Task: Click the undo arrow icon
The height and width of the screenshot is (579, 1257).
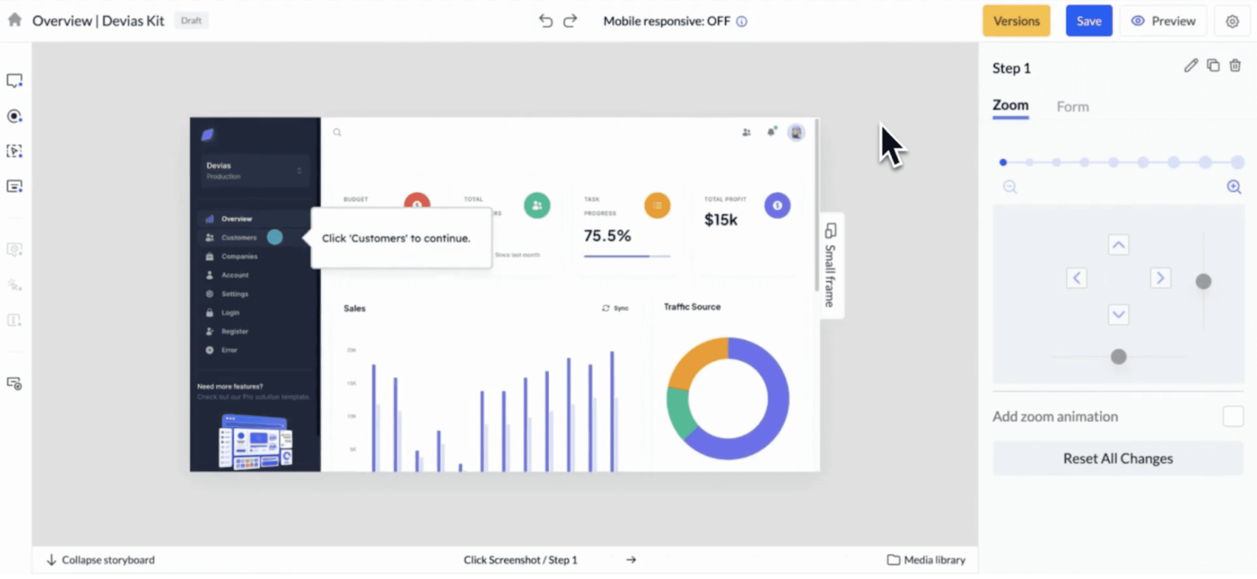Action: pyautogui.click(x=545, y=21)
